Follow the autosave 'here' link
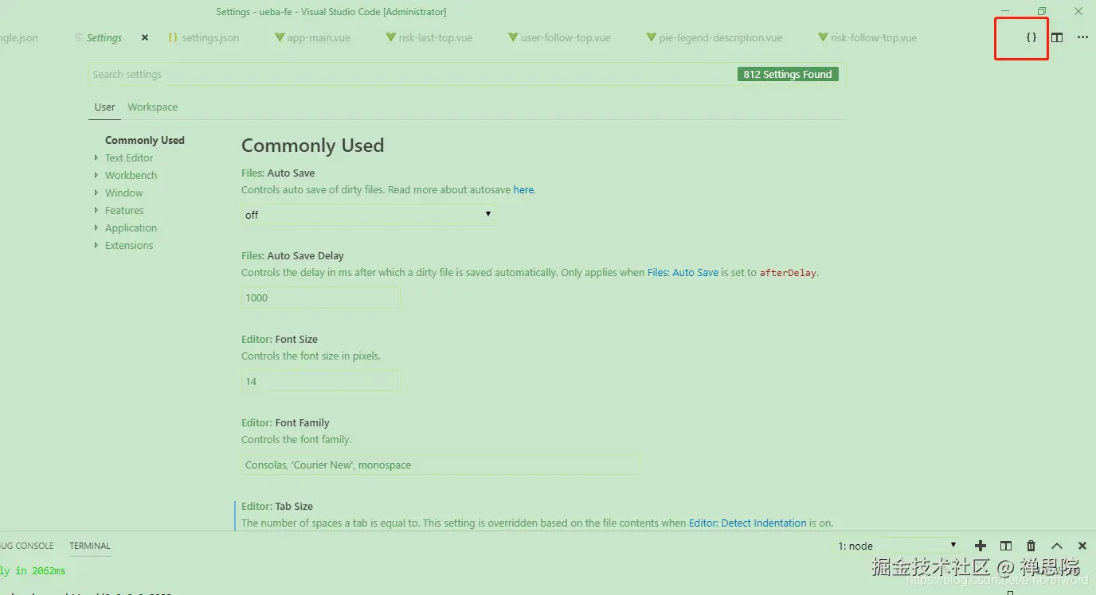The width and height of the screenshot is (1096, 595). [523, 189]
